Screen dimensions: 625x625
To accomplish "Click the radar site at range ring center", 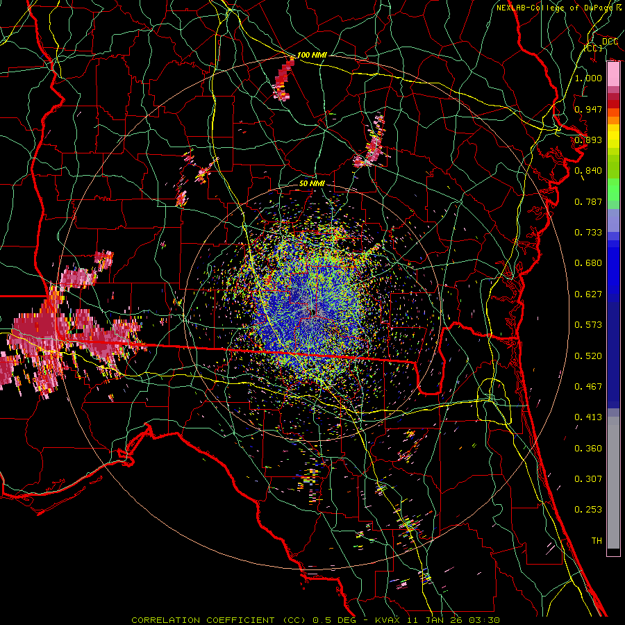I will coord(312,312).
